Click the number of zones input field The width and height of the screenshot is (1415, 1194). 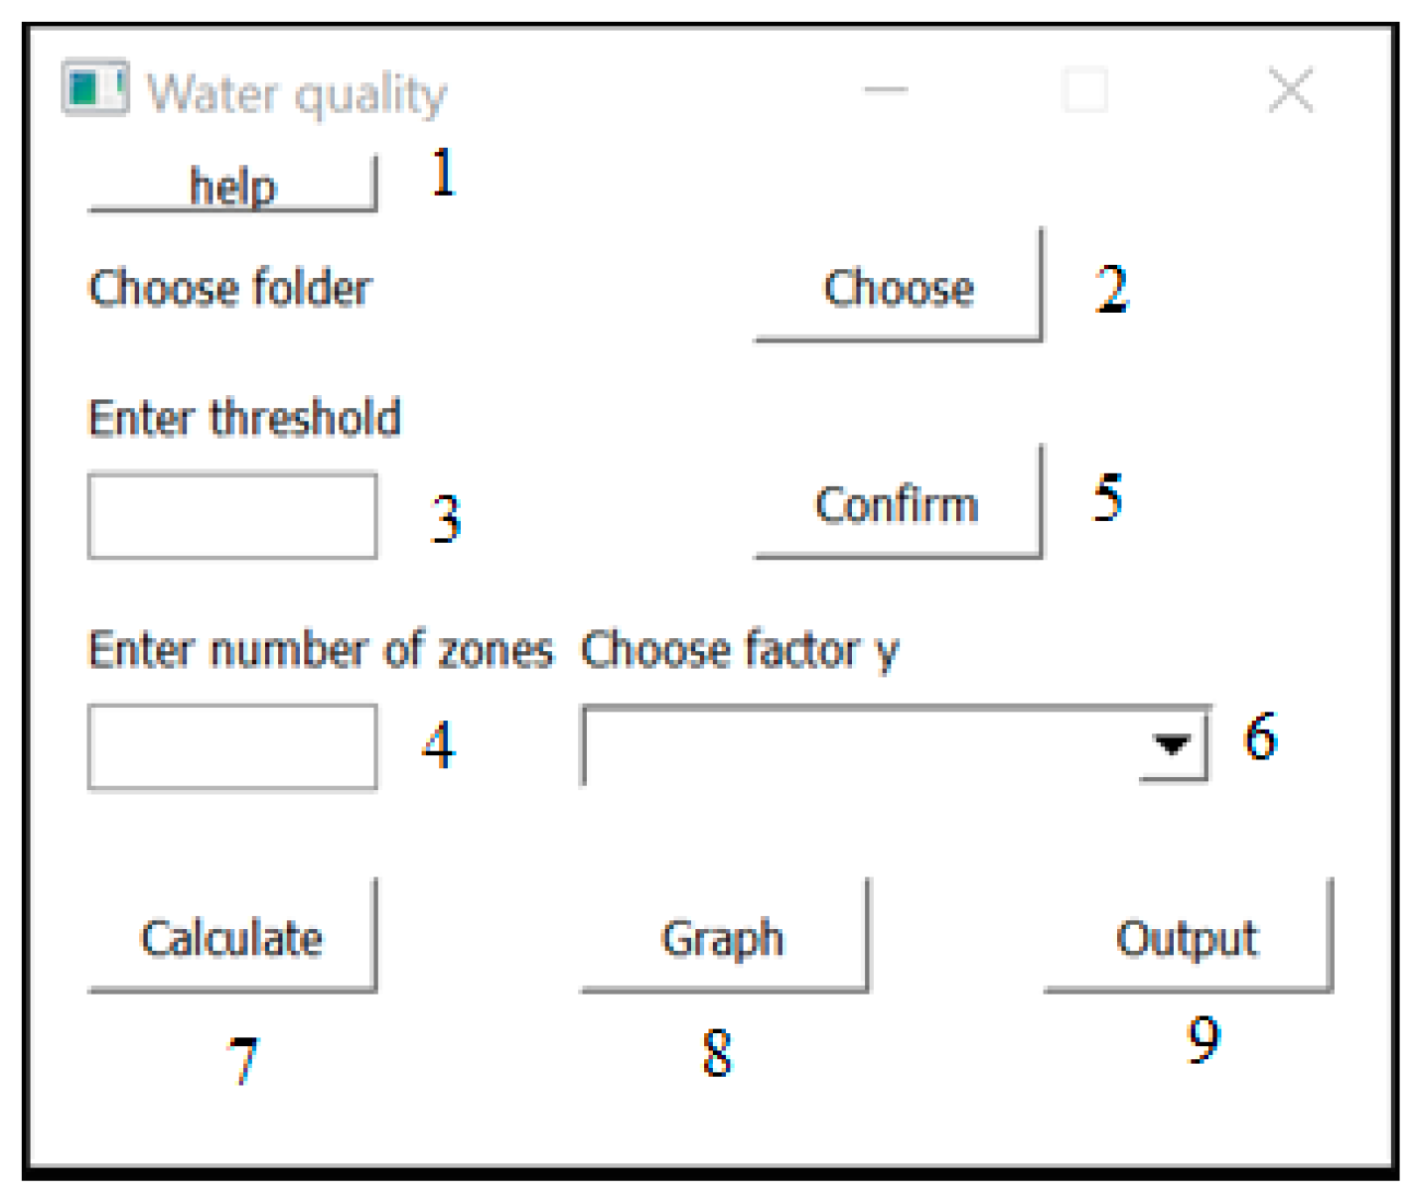(x=232, y=747)
